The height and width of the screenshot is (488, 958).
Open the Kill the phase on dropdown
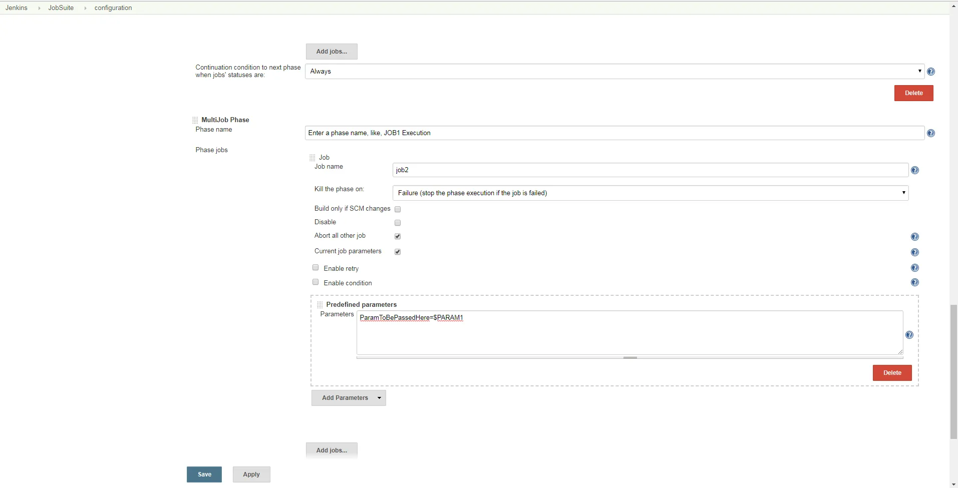(651, 193)
